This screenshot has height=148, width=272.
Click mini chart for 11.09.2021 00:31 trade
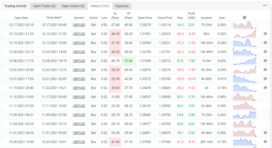(244, 115)
